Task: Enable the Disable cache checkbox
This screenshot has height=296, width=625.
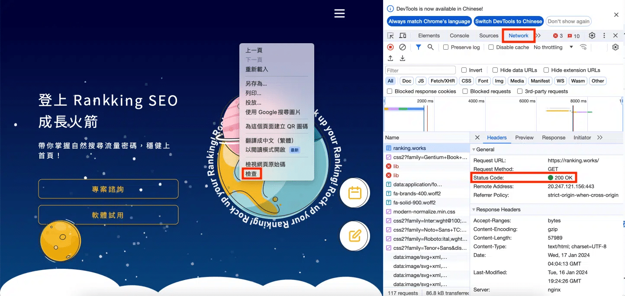Action: 491,47
